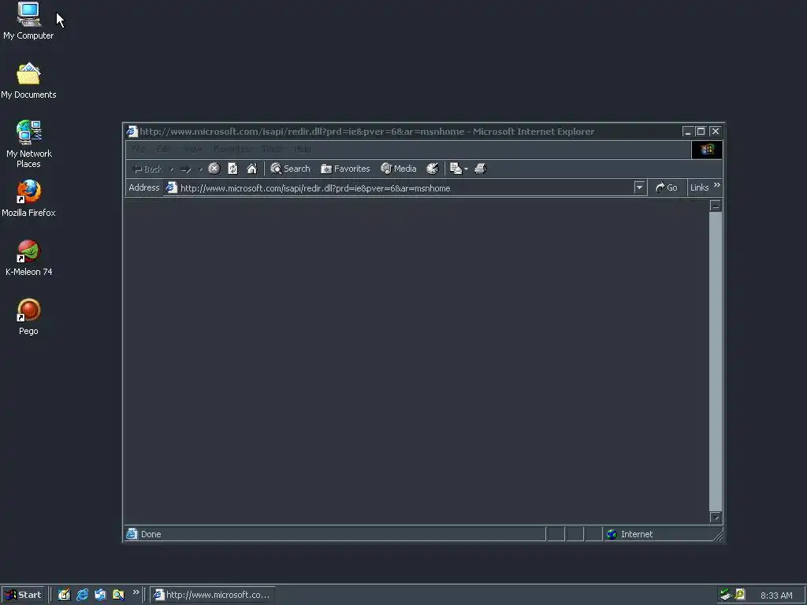The image size is (807, 605).
Task: Click the yellow key tray icon
Action: pyautogui.click(x=740, y=595)
